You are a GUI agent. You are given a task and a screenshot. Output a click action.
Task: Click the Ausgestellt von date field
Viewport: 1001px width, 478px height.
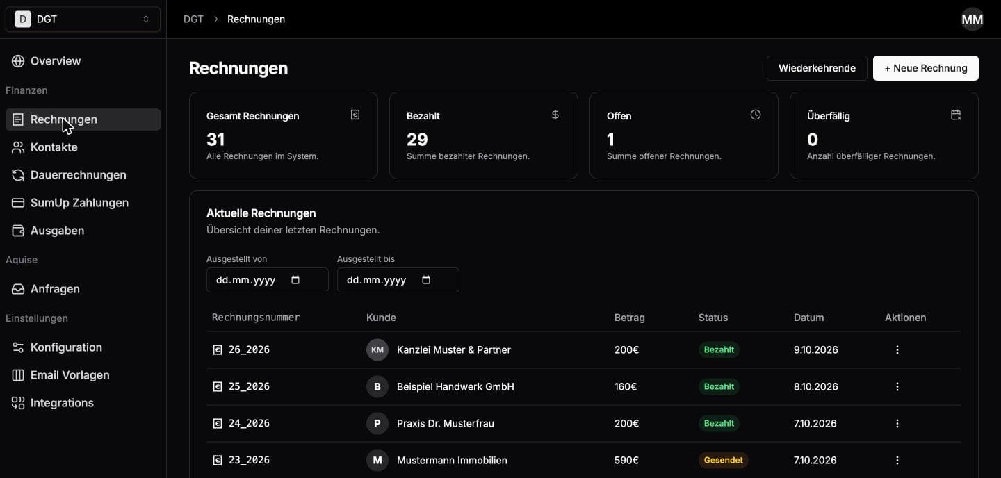(268, 280)
